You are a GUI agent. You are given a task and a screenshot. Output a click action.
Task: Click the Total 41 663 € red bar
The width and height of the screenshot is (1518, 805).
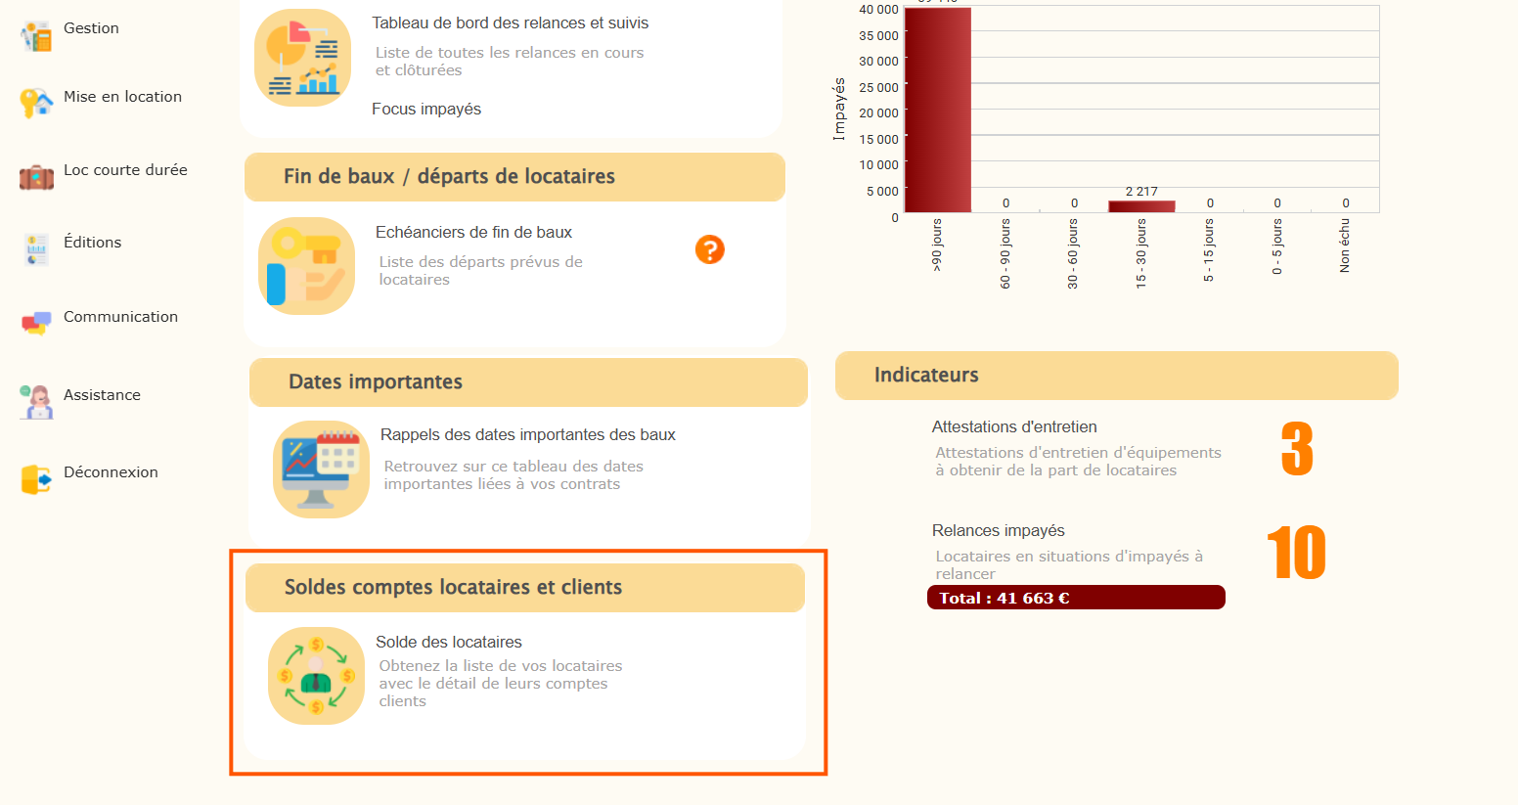click(1076, 598)
